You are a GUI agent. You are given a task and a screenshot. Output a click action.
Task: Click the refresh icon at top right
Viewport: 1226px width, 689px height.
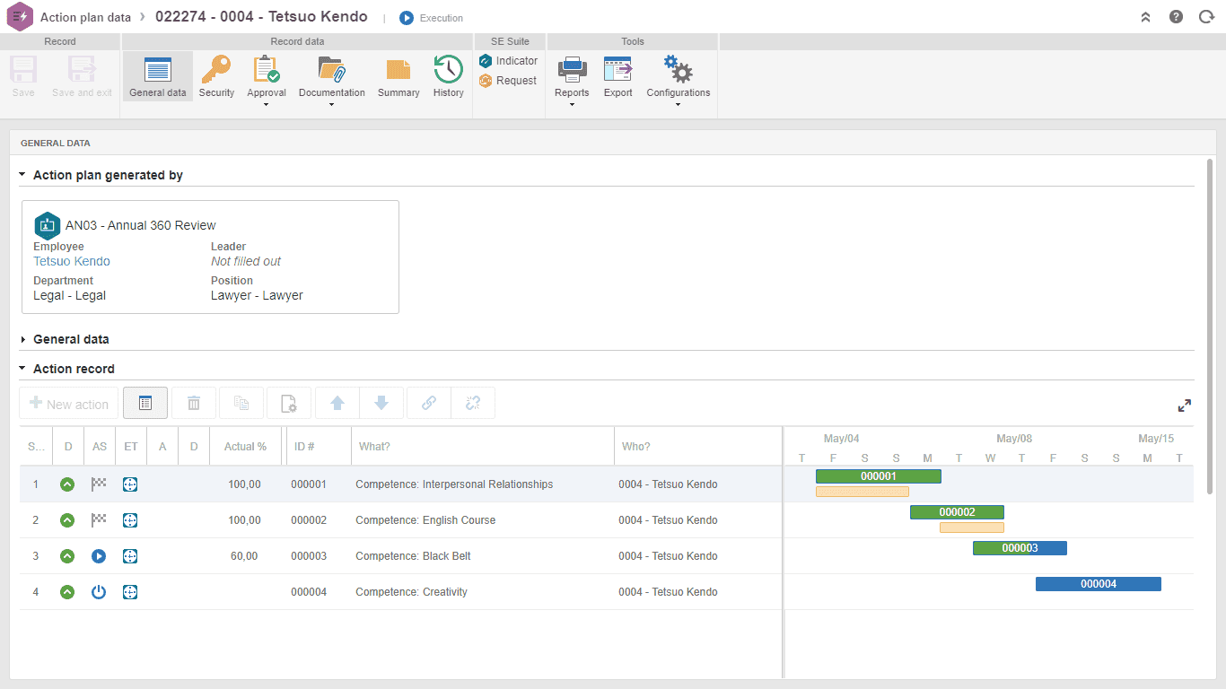[x=1206, y=17]
